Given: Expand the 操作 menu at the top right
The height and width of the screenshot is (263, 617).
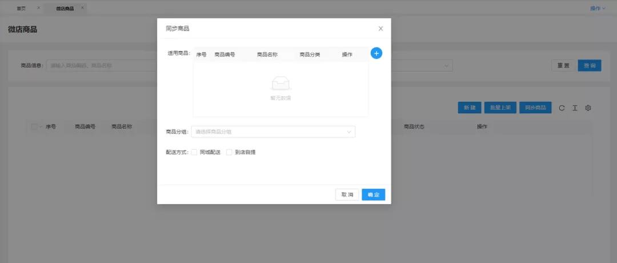Looking at the screenshot, I should [x=598, y=8].
